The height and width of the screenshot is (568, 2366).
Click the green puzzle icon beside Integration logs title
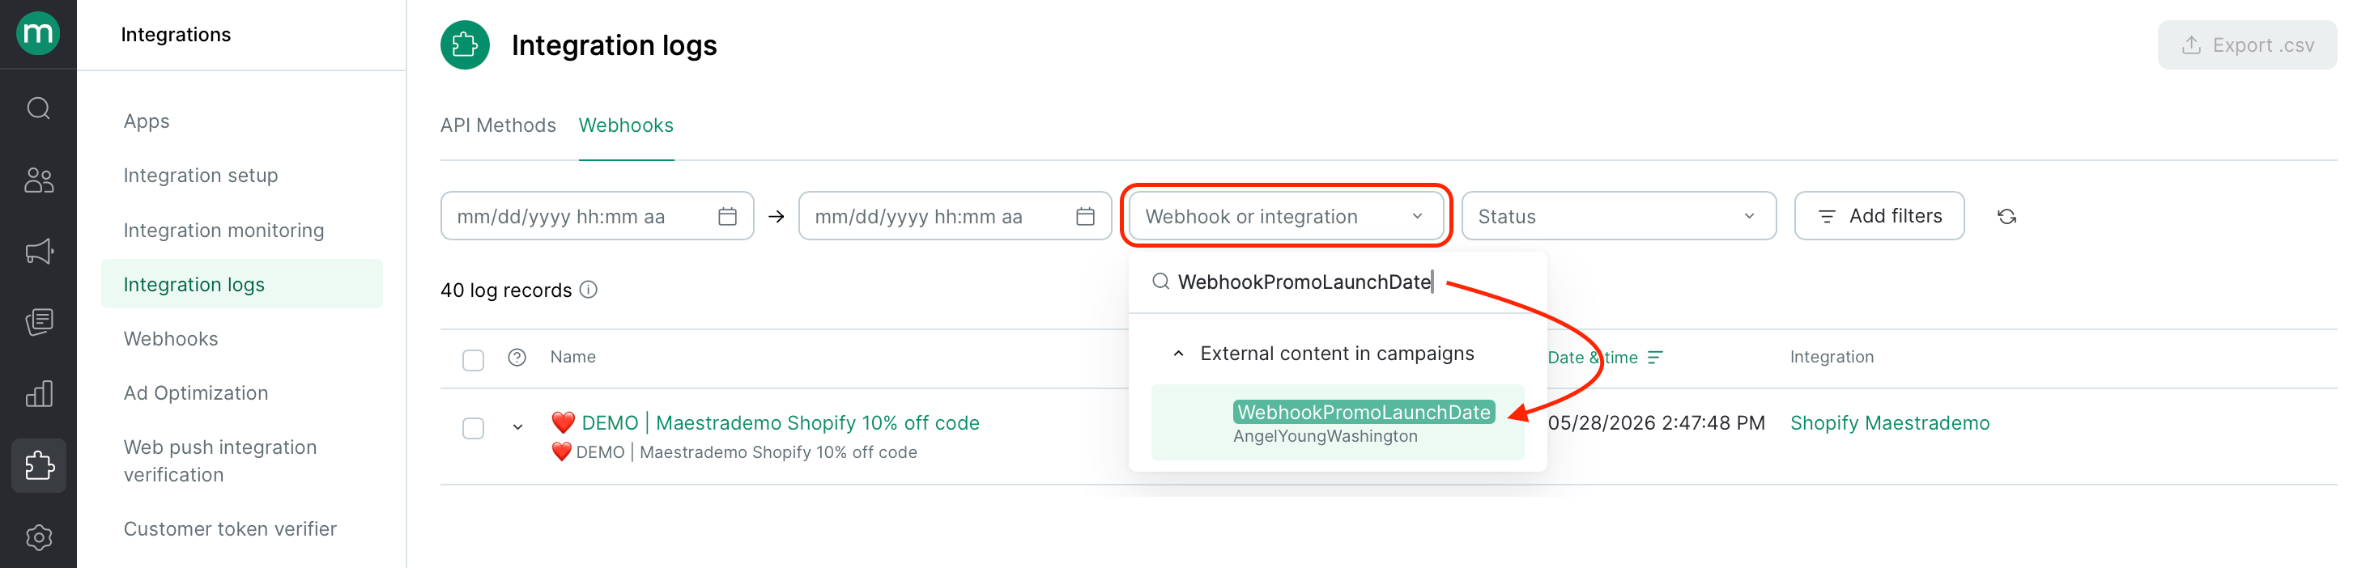pyautogui.click(x=465, y=45)
